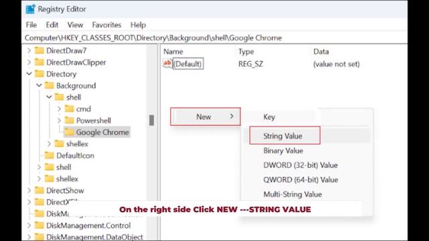Choose Binary Value from the submenu
The width and height of the screenshot is (429, 241).
pos(283,151)
